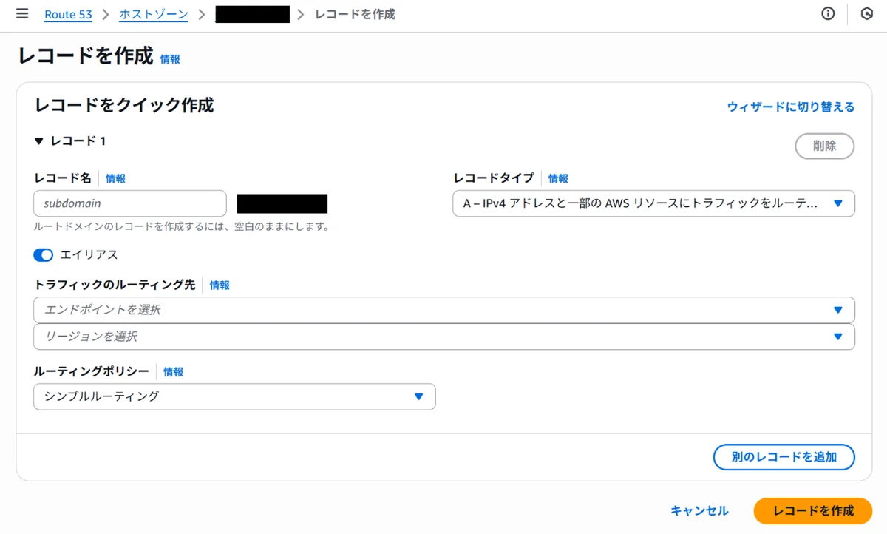This screenshot has height=534, width=887.
Task: Open the ホストゾーン breadcrumb link
Action: pyautogui.click(x=153, y=14)
